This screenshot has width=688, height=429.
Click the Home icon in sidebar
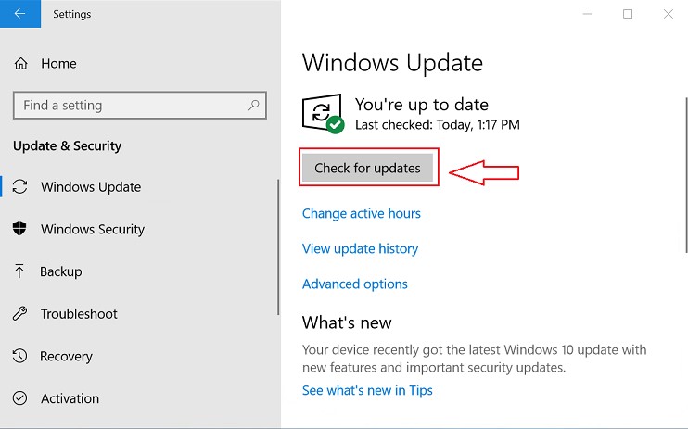tap(20, 64)
